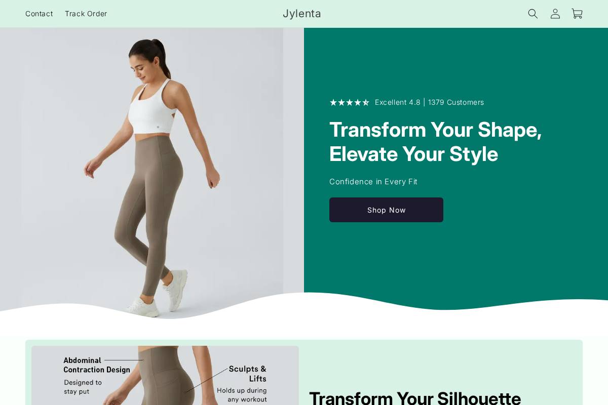Image resolution: width=608 pixels, height=405 pixels.
Task: Click the Transform Your Silhouette heading
Action: [x=415, y=398]
